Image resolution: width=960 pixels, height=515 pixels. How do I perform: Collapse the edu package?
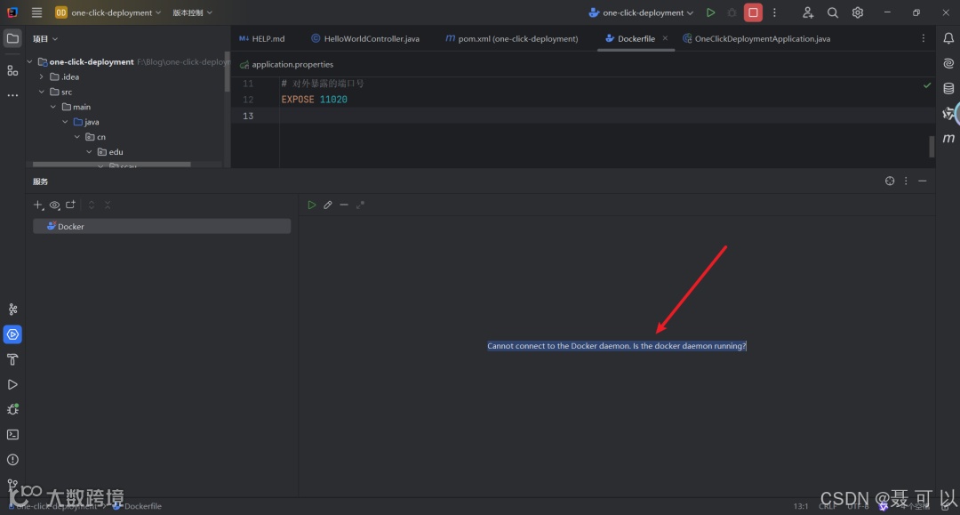tap(89, 152)
